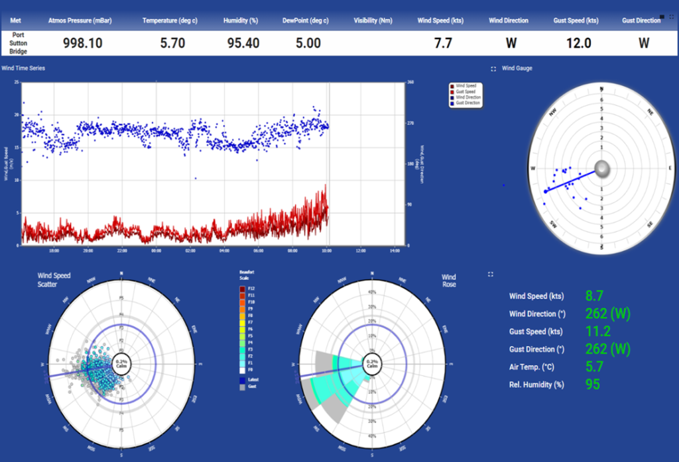Click the Calm center of Wind Rose
Viewport: 679px width, 462px height.
[373, 363]
